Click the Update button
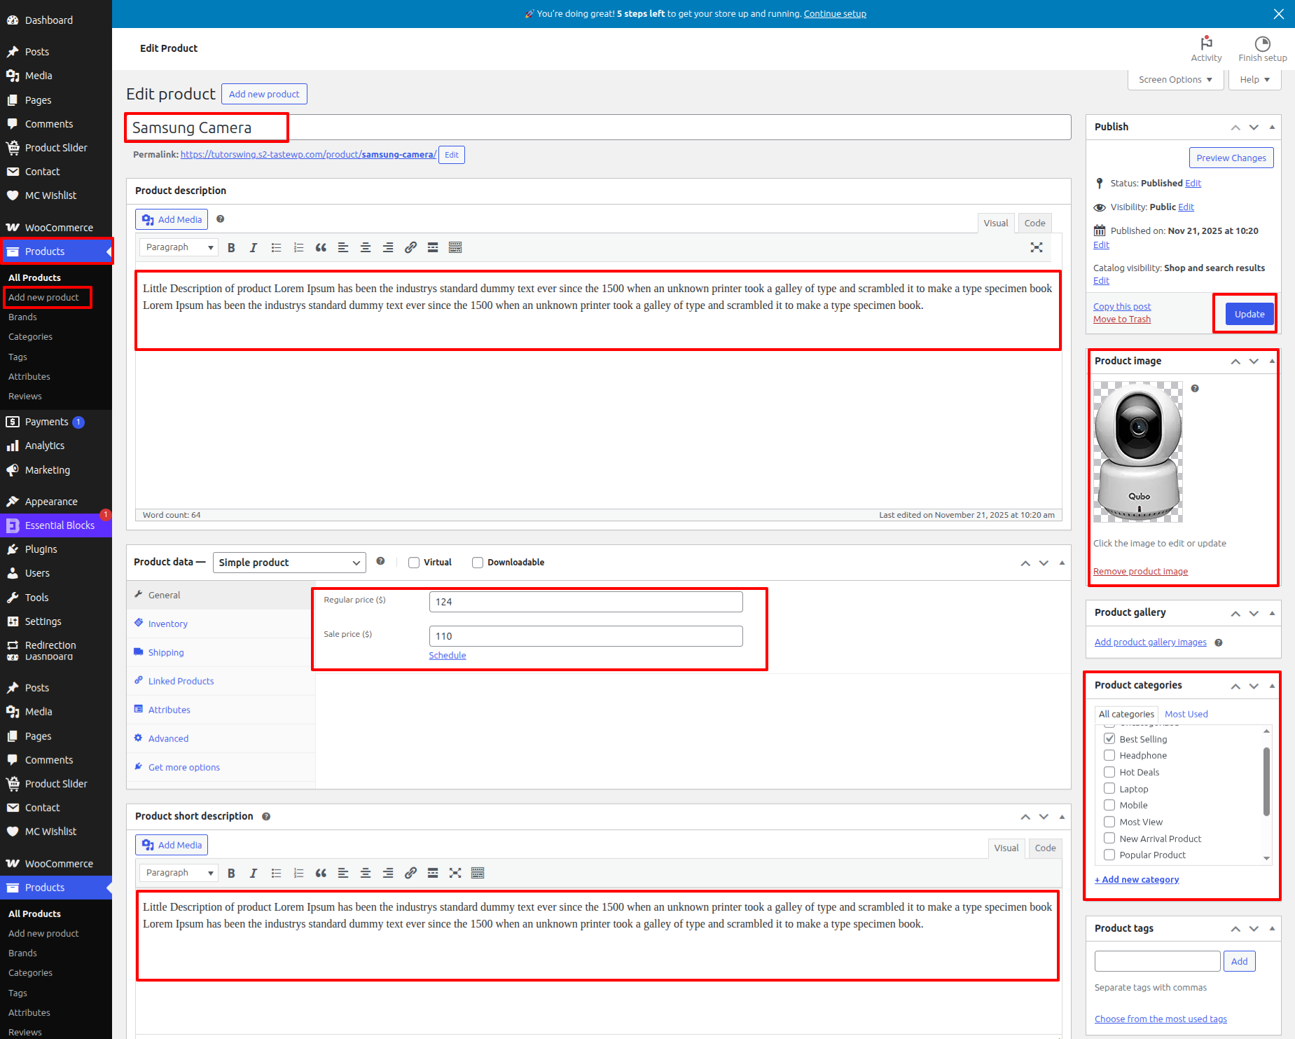 [1249, 314]
